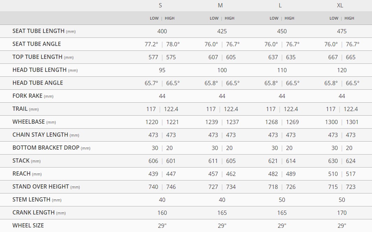This screenshot has width=372, height=232.
Task: Click the size M seat tube length 425
Action: pos(222,31)
